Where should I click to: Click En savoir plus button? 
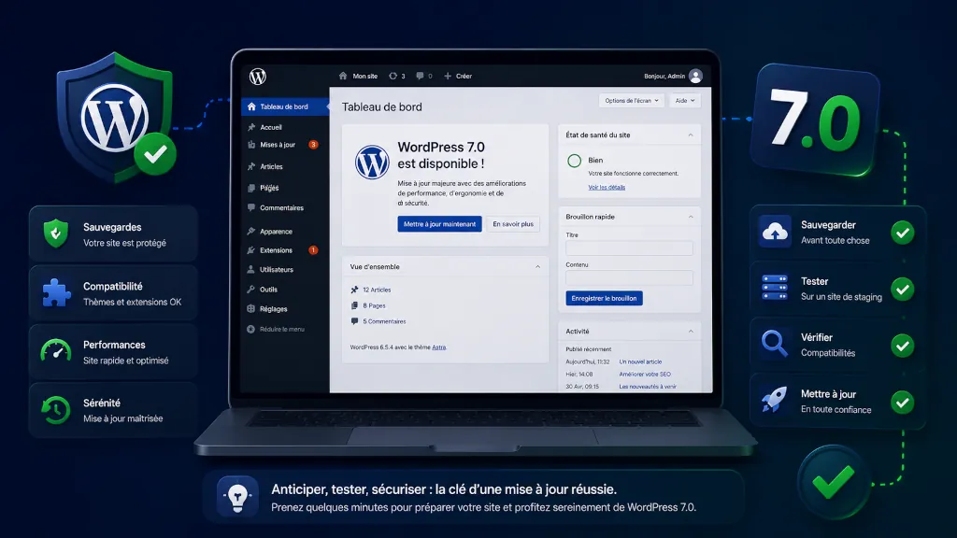coord(513,224)
